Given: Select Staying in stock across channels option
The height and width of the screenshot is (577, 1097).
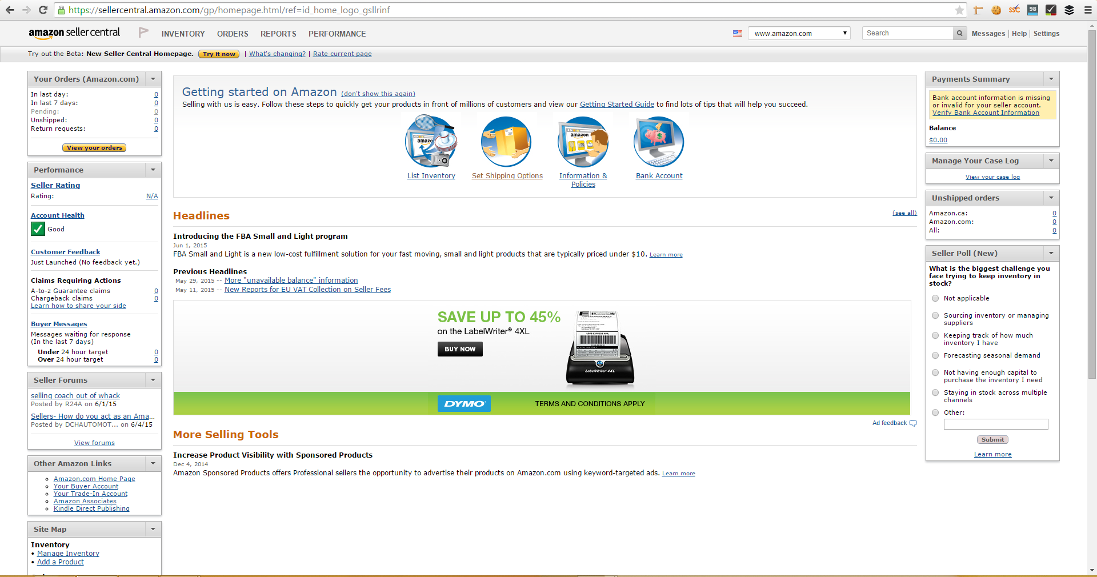Looking at the screenshot, I should coord(935,392).
